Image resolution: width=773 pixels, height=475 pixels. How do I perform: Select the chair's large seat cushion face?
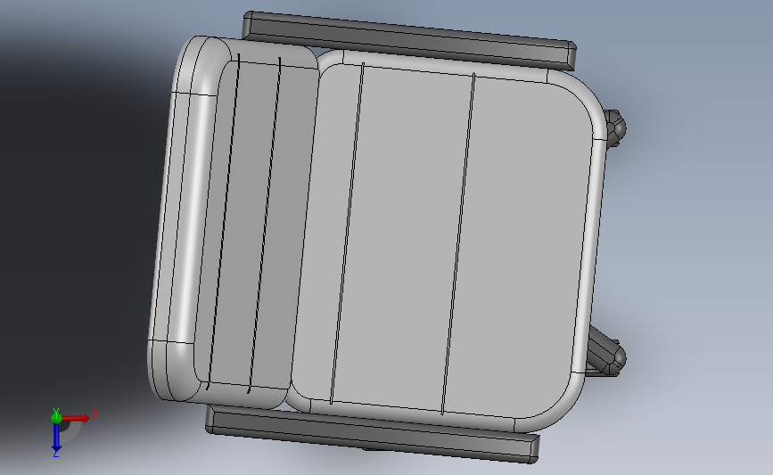[x=444, y=242]
